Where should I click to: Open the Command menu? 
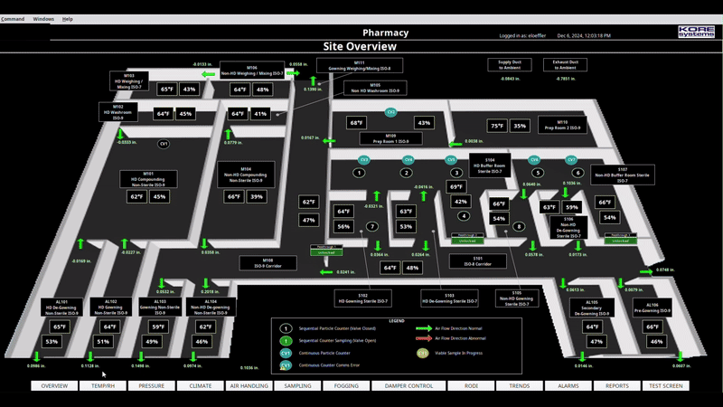pos(13,18)
